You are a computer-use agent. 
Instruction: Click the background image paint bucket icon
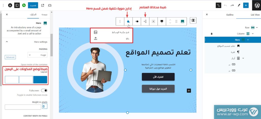(x=128, y=21)
